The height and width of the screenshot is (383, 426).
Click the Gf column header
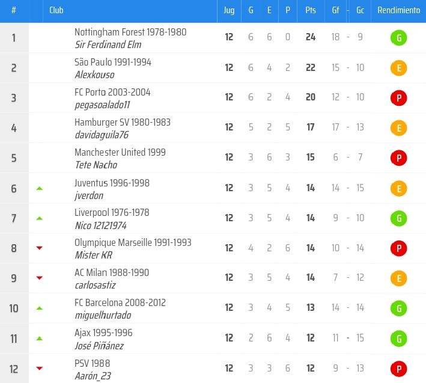[x=335, y=11]
